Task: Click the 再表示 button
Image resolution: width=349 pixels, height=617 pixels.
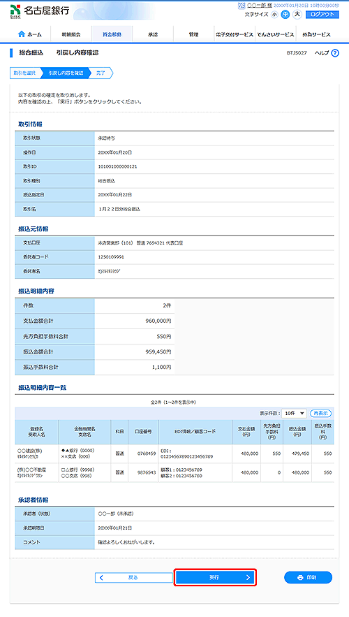Action: coord(320,413)
